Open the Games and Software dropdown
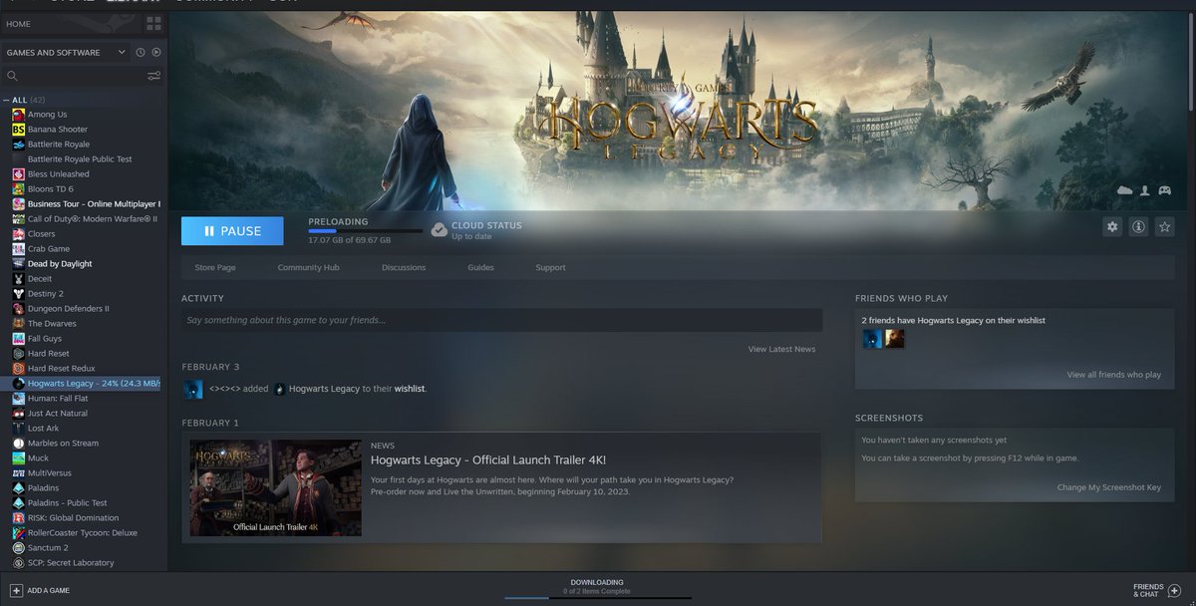 [x=66, y=52]
